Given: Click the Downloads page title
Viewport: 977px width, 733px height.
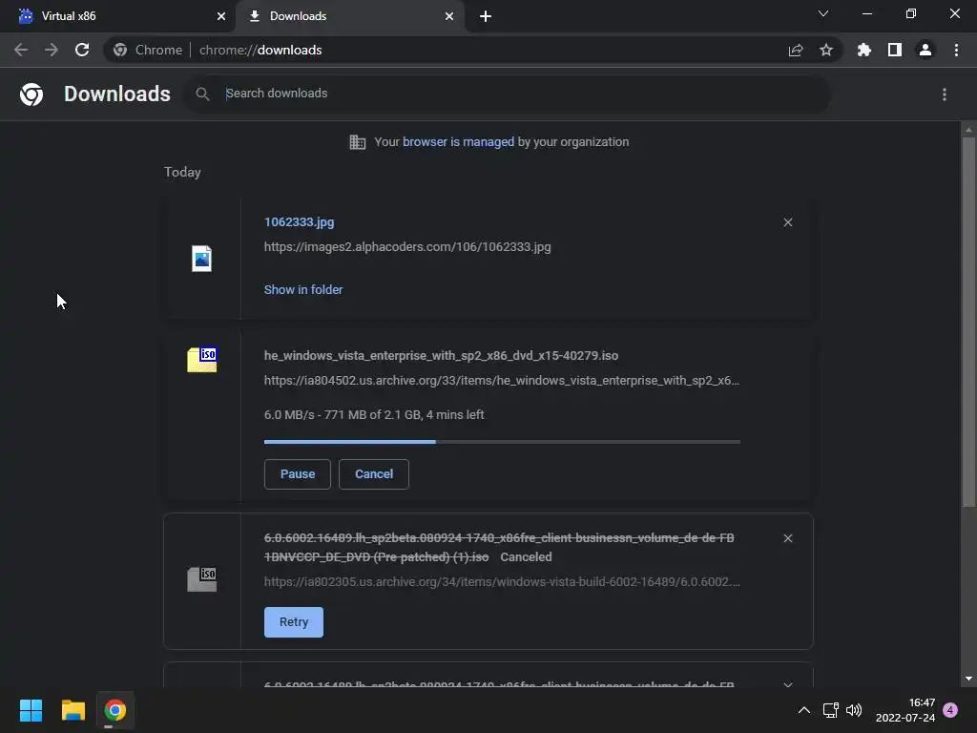Looking at the screenshot, I should pos(117,94).
